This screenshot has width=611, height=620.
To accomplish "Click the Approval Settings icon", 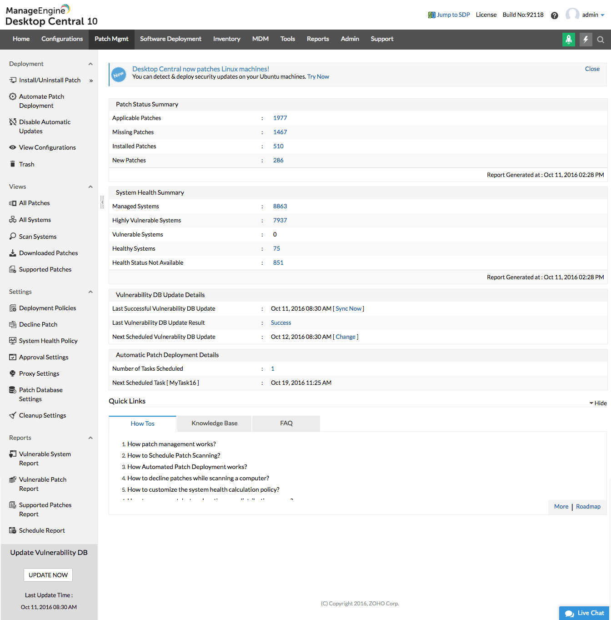I will tap(13, 357).
